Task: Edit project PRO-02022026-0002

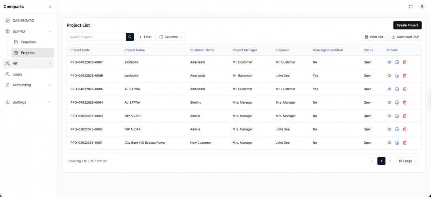Action: pyautogui.click(x=397, y=129)
